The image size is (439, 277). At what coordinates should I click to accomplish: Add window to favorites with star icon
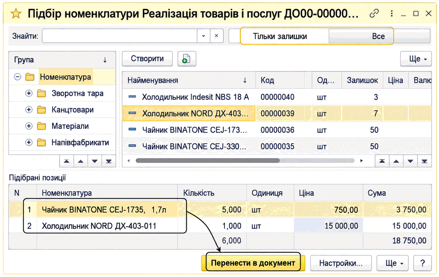click(16, 13)
